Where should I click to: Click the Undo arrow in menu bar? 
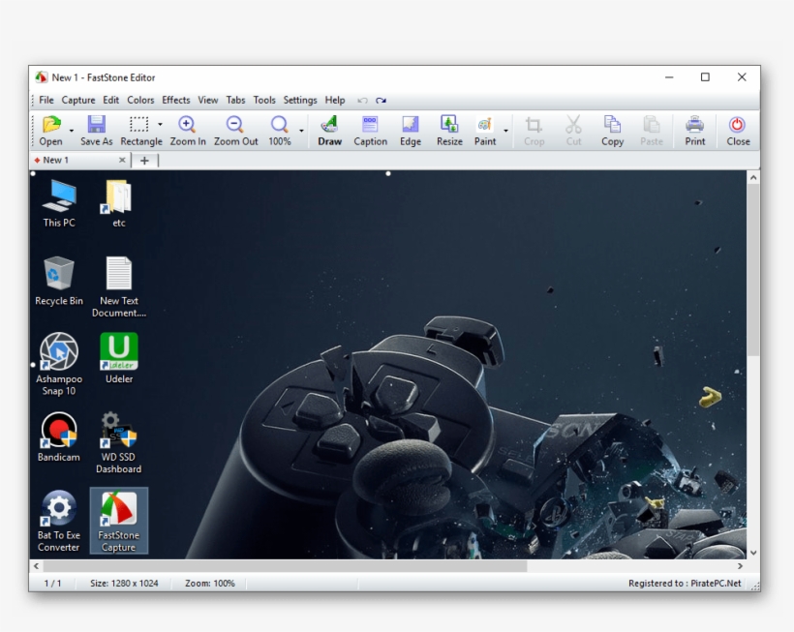[x=362, y=101]
